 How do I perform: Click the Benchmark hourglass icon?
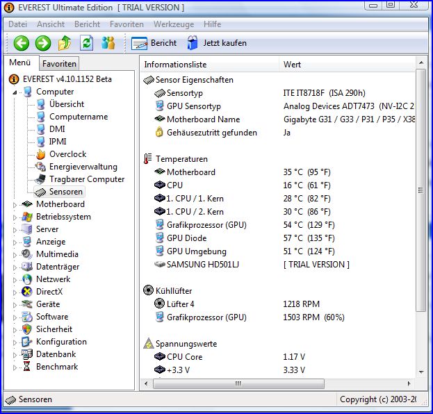tap(27, 367)
